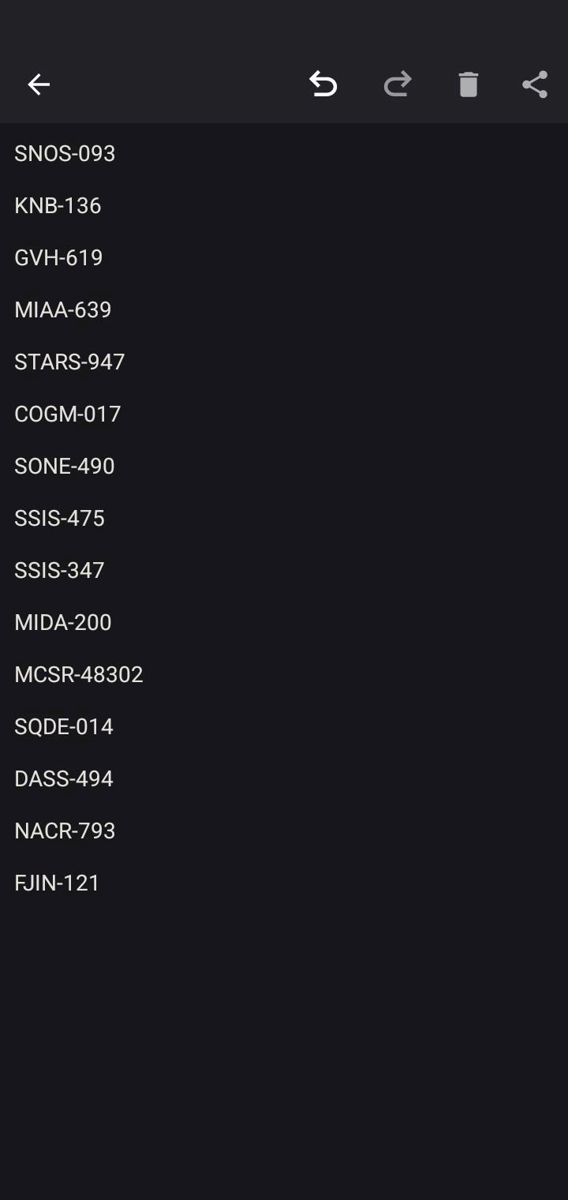Undo the last edit
The width and height of the screenshot is (568, 1200).
pos(323,84)
